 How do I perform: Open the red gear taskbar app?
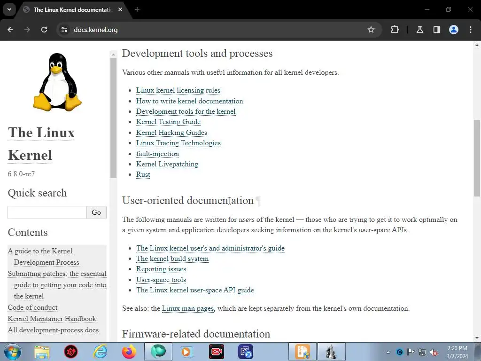71,352
